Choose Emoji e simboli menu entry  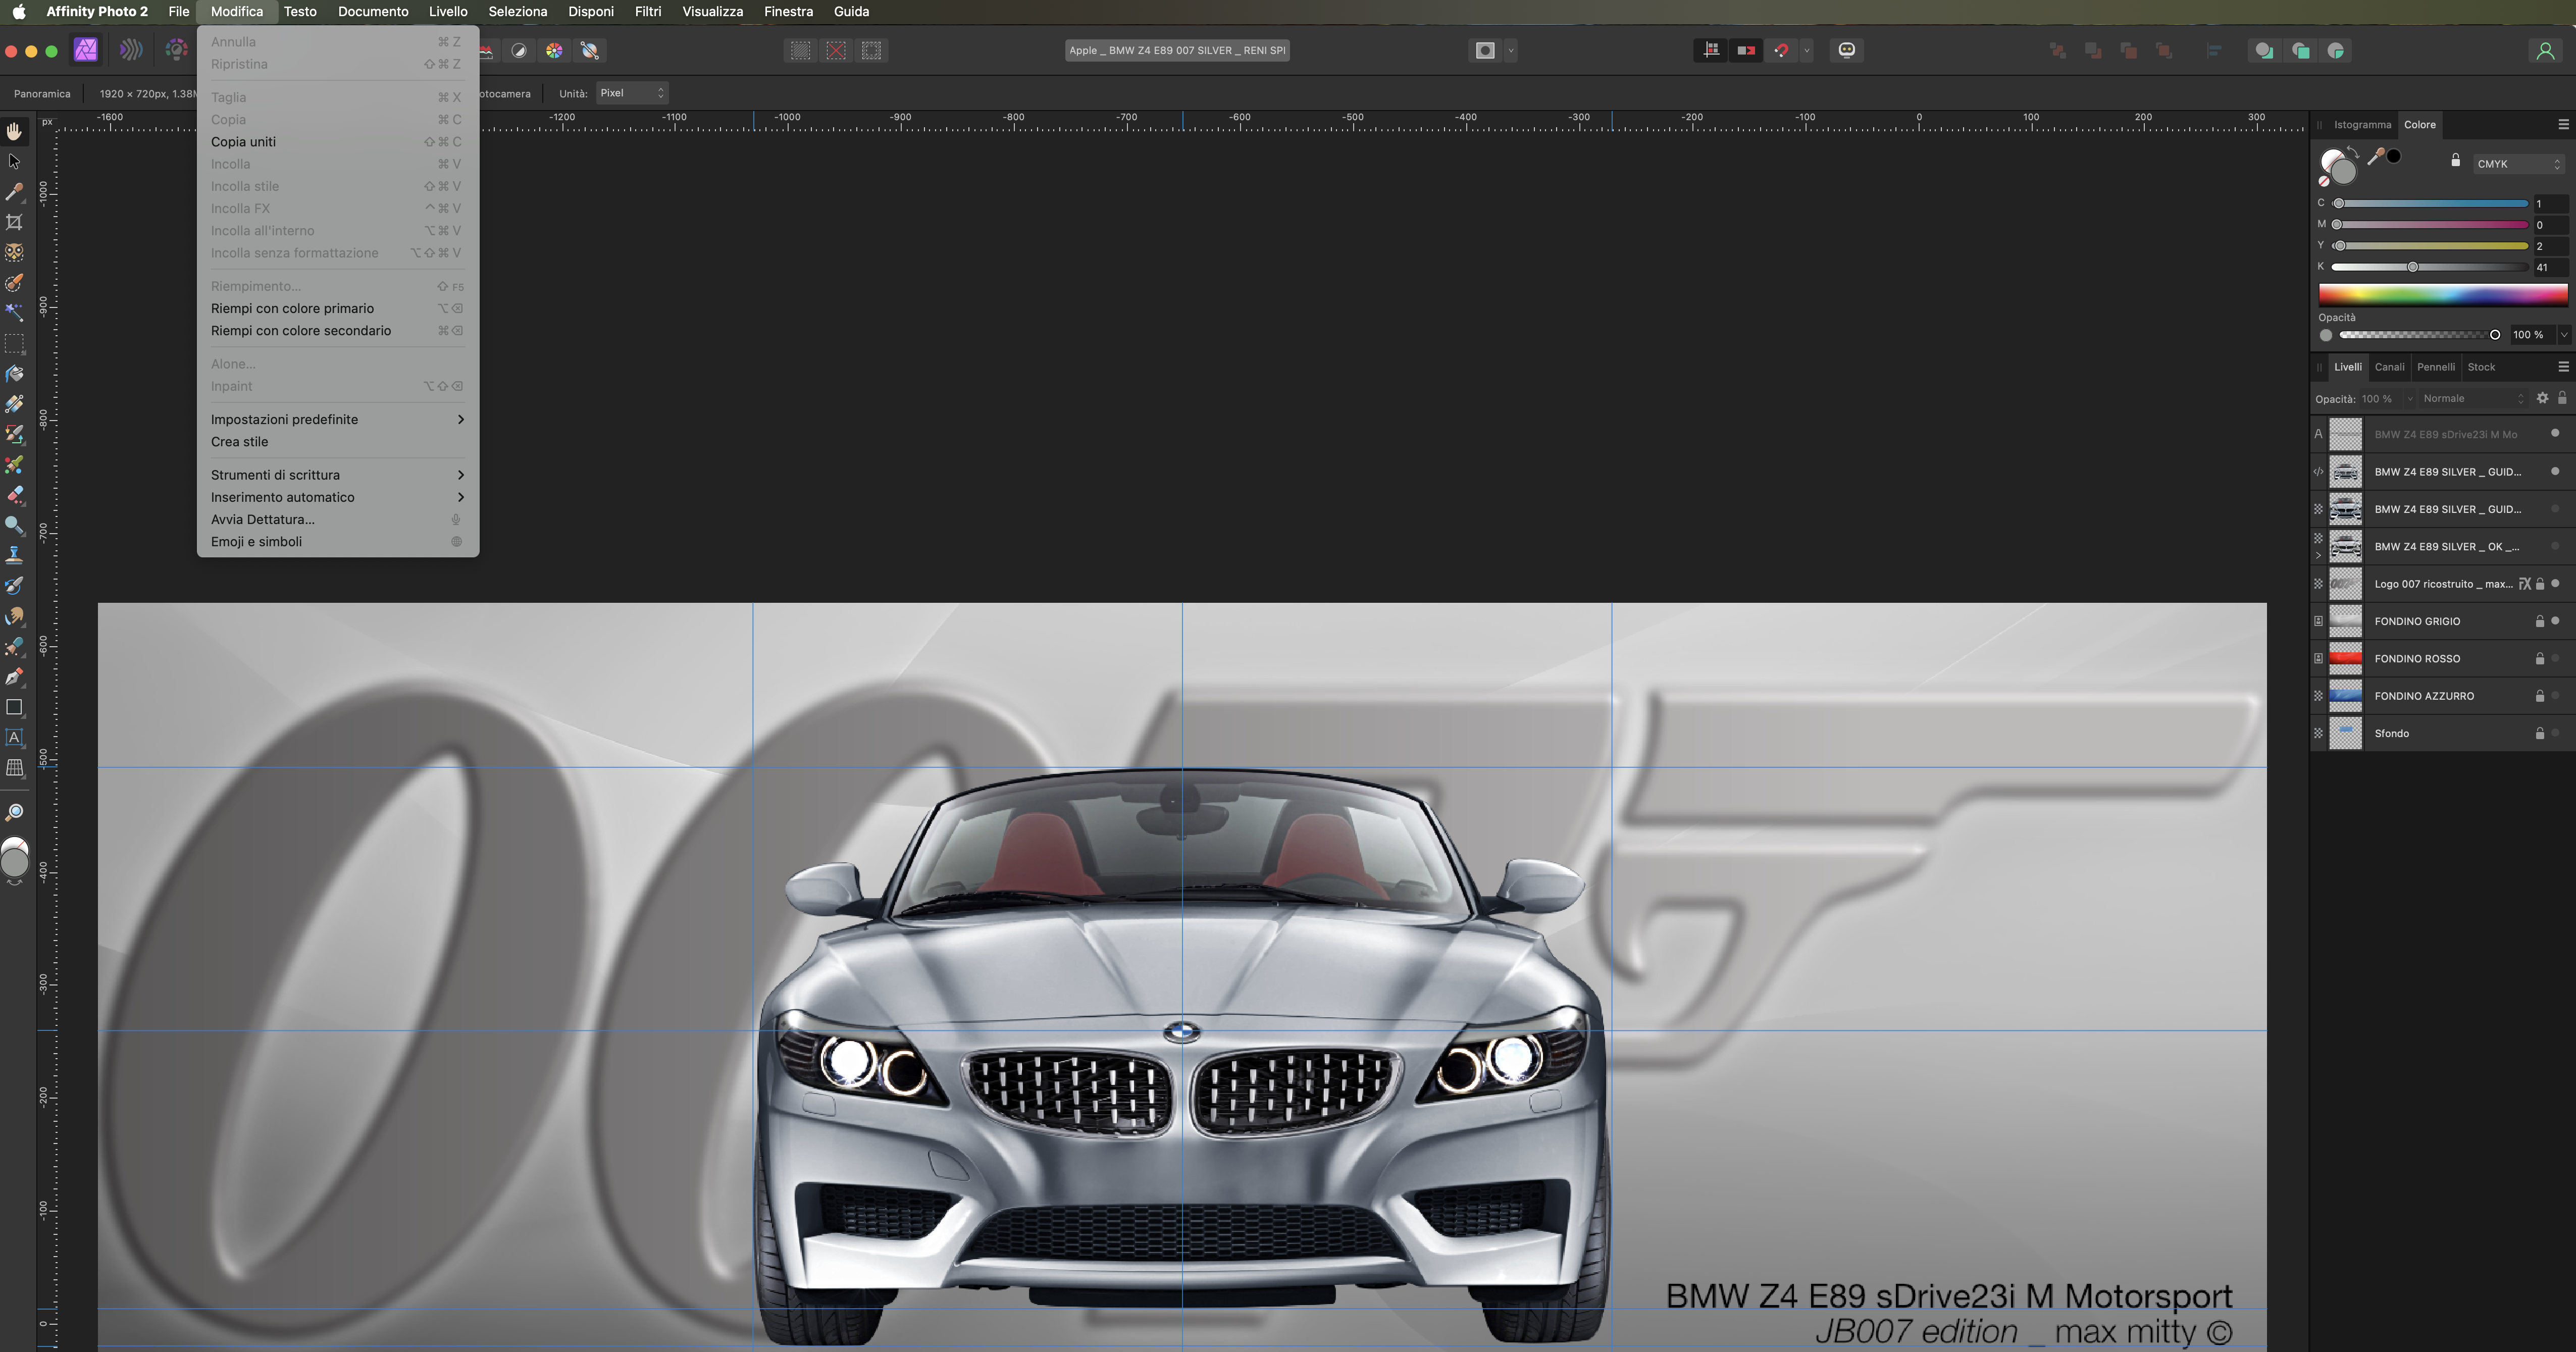pyautogui.click(x=338, y=542)
